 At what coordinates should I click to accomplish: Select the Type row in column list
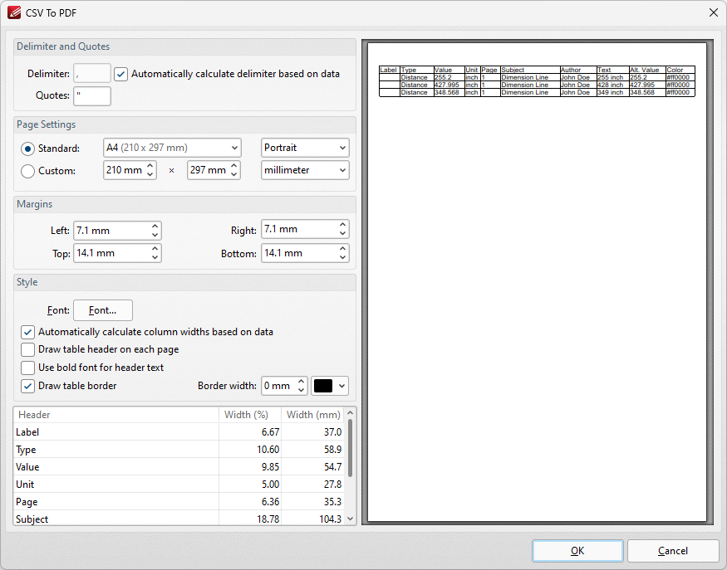[179, 450]
